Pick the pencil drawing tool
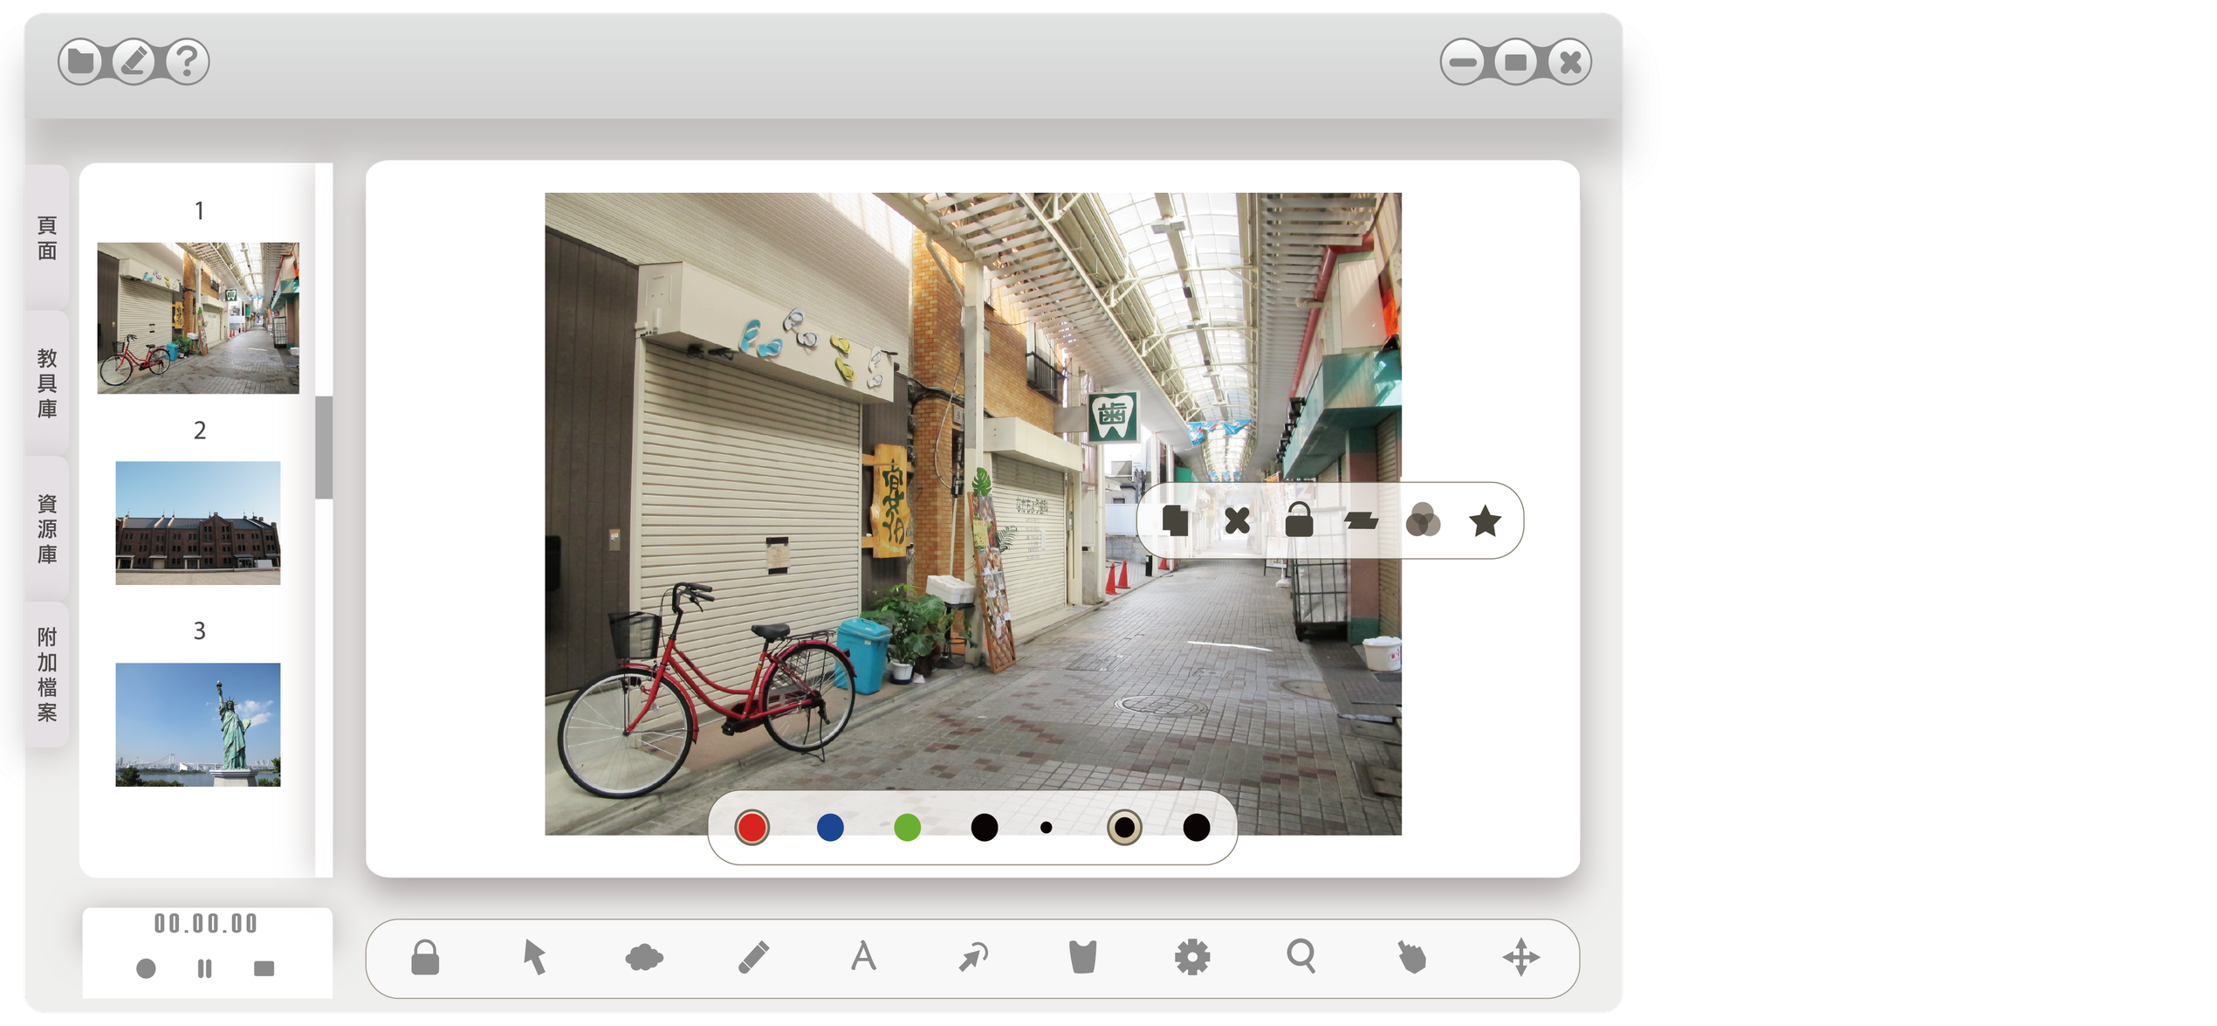This screenshot has height=1026, width=2217. pos(753,957)
